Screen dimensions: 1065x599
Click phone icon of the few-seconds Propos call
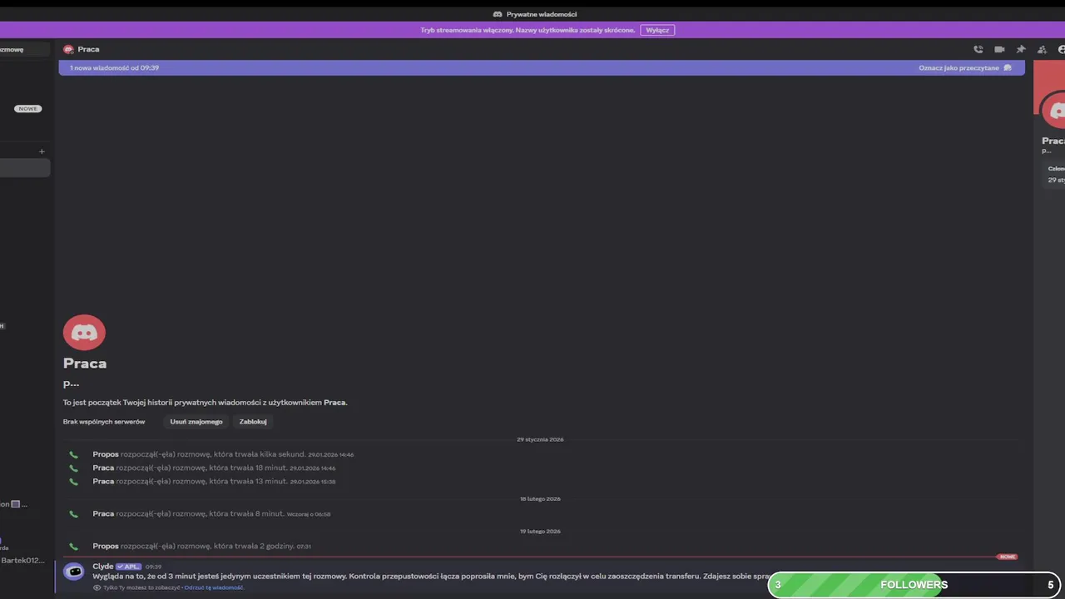(73, 454)
